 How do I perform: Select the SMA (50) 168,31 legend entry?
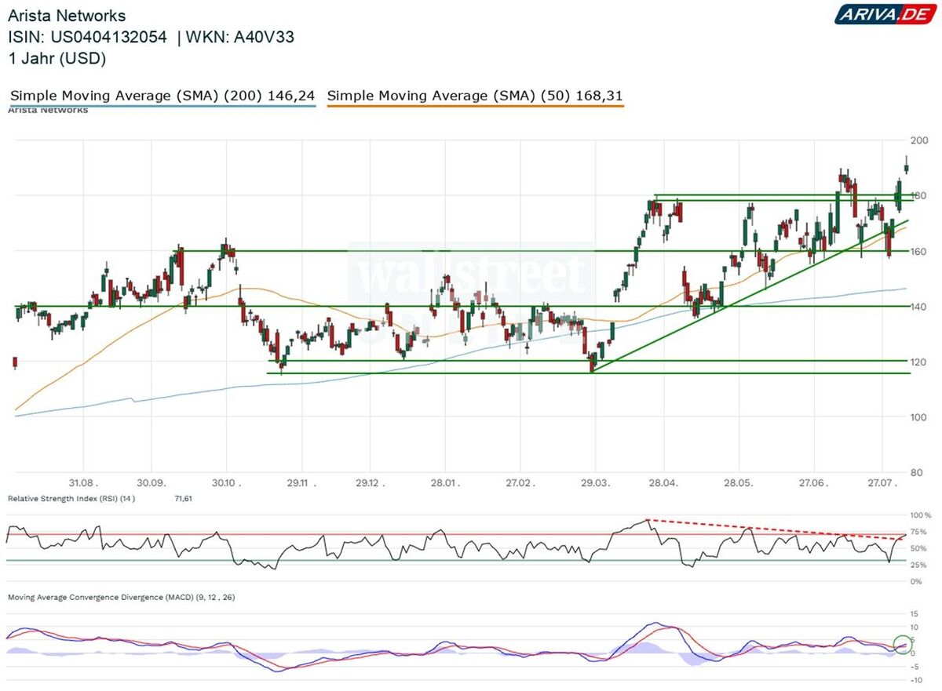coord(476,96)
